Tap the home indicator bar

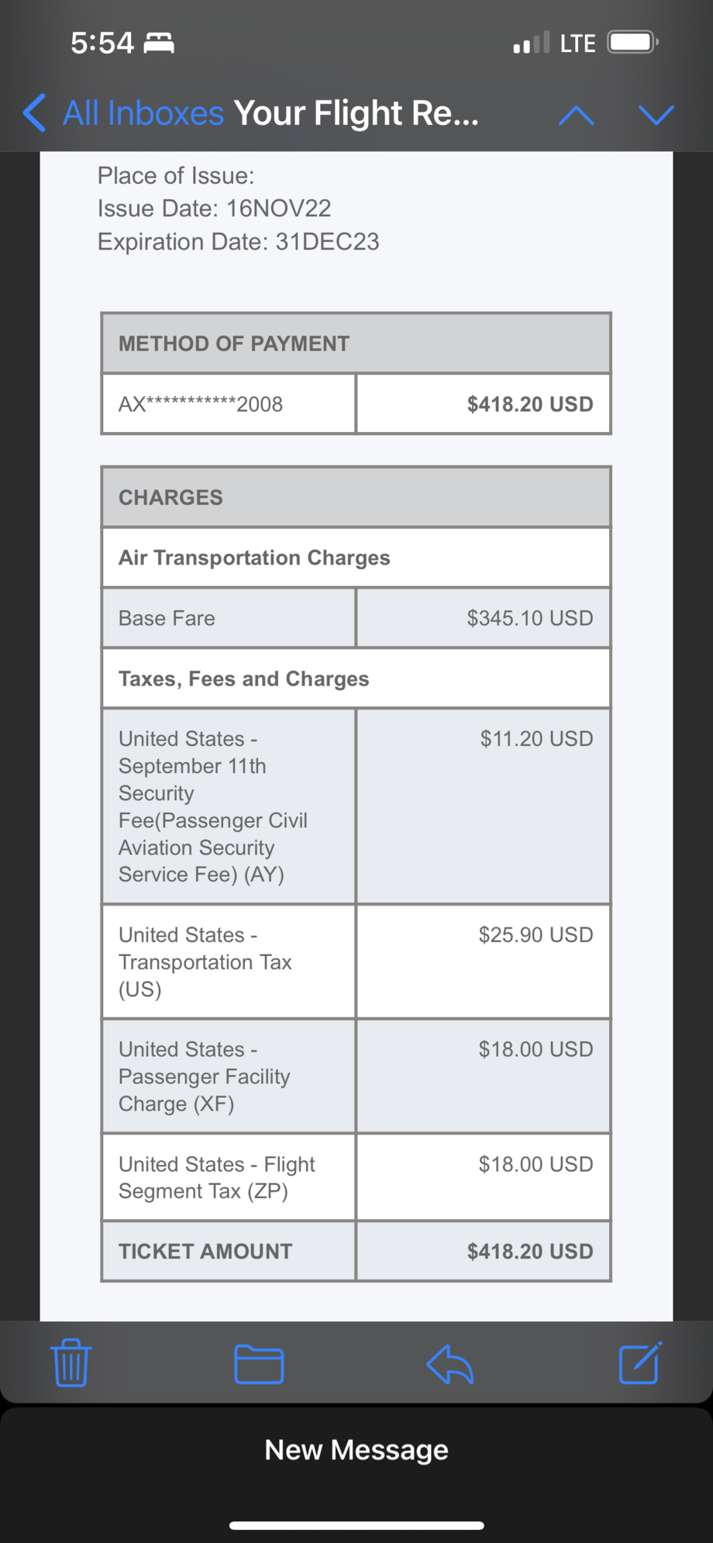(356, 1525)
